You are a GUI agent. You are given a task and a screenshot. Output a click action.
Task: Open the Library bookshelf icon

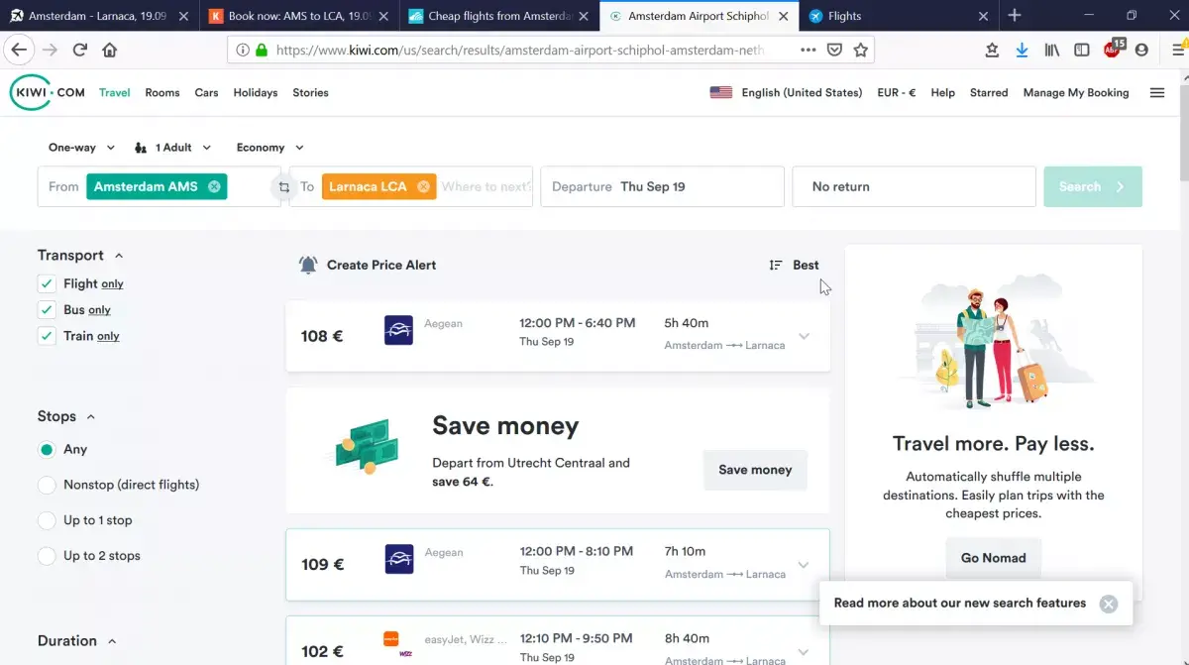(x=1052, y=51)
